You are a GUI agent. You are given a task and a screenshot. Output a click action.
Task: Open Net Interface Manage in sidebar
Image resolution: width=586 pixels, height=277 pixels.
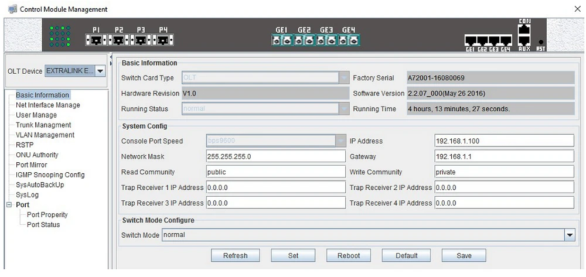[x=47, y=105]
